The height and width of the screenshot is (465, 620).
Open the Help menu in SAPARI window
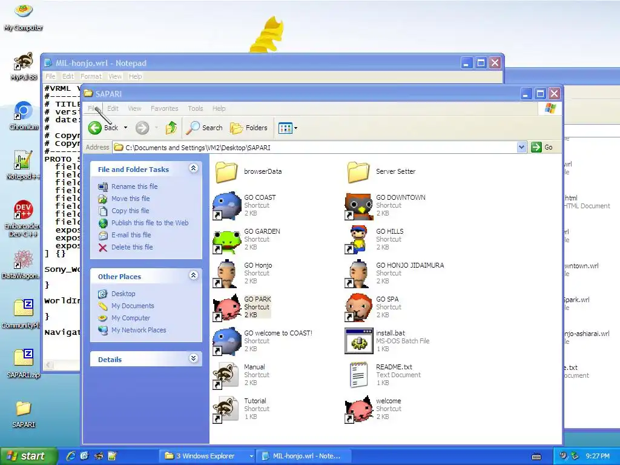click(x=219, y=108)
